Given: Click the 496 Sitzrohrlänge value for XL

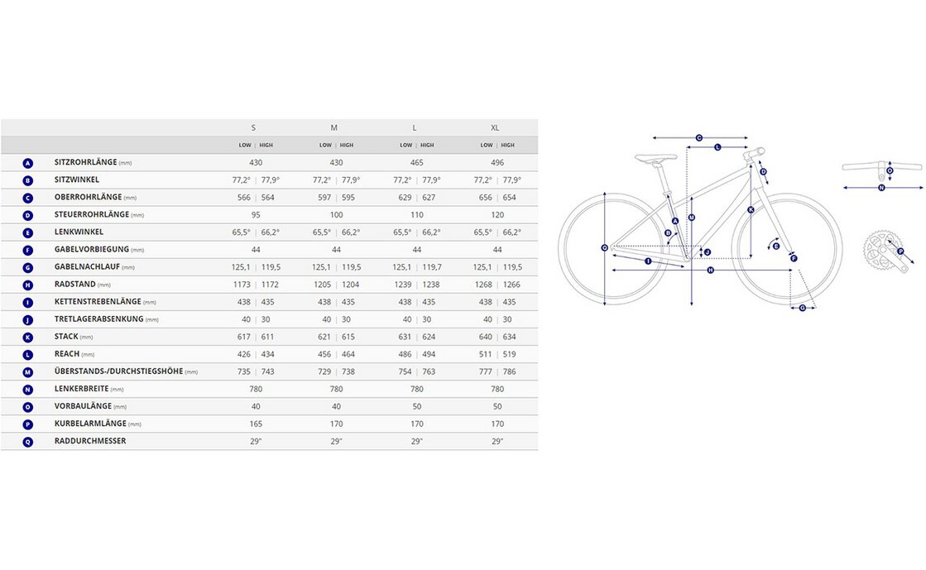Looking at the screenshot, I should coord(497,163).
